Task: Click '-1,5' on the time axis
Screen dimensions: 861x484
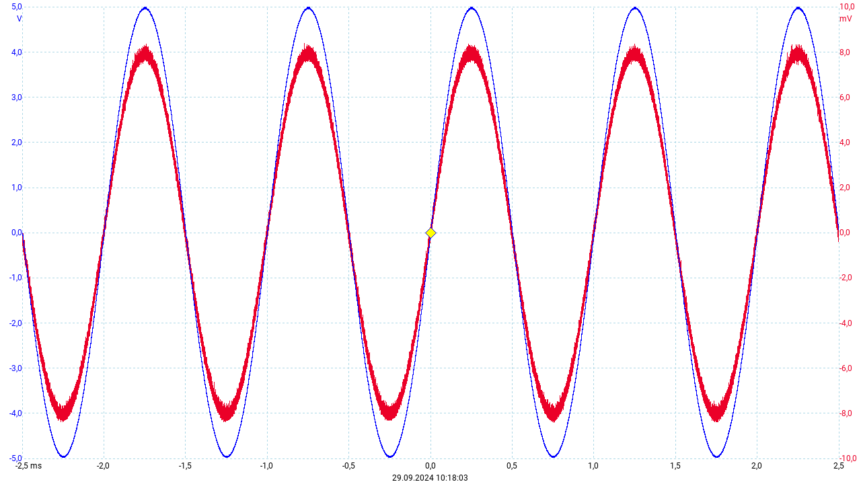Action: tap(185, 466)
